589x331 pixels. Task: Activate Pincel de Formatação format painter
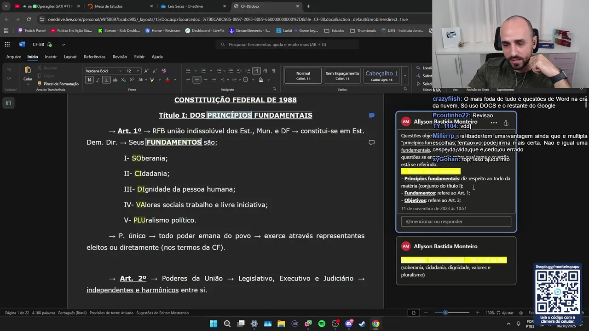coord(58,84)
